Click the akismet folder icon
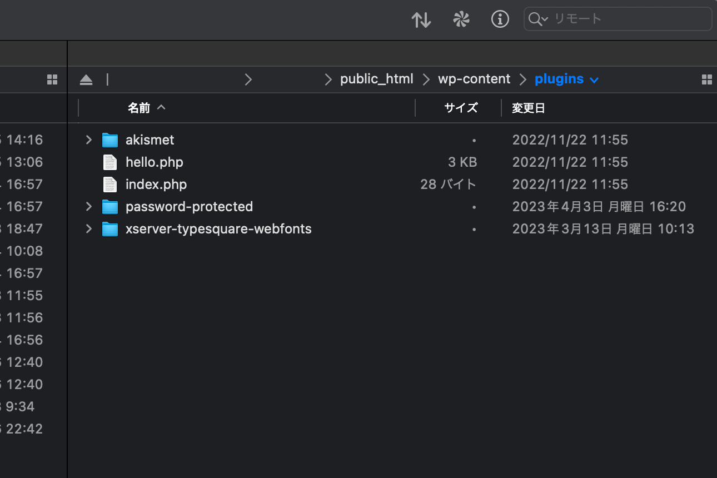 coord(109,140)
